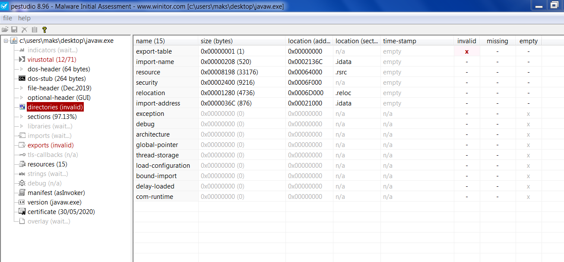Select manifest (asInvoker) tree item

click(56, 193)
